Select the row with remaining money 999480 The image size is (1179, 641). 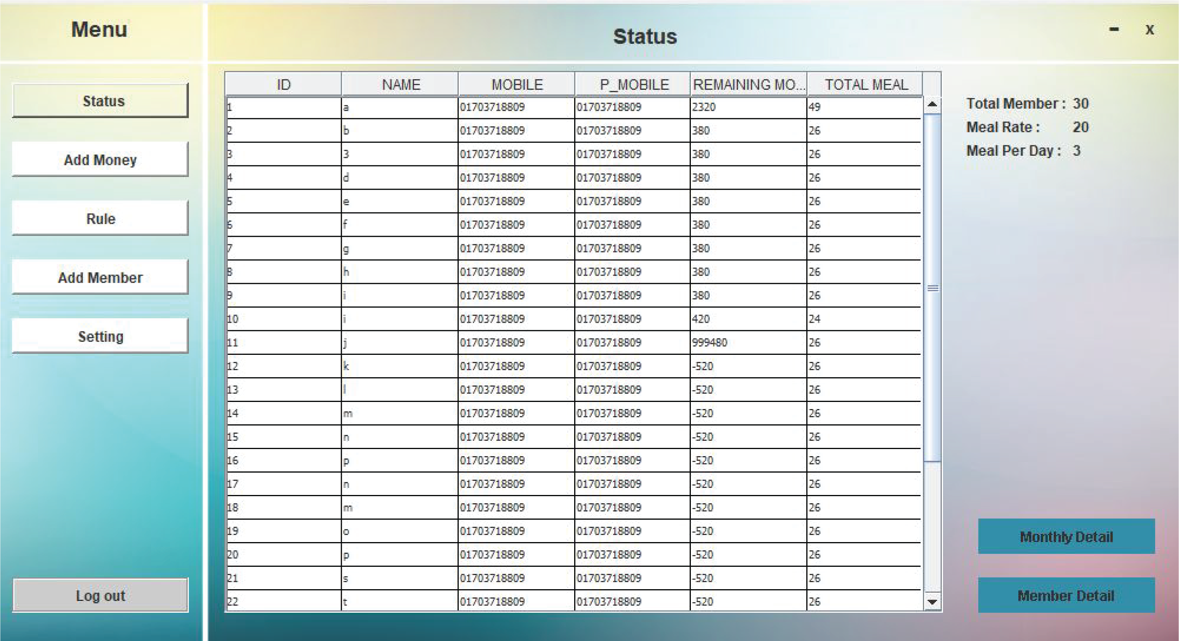709,343
